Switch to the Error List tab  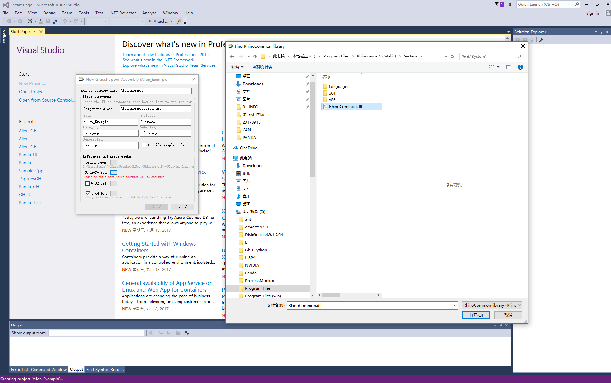coord(19,370)
